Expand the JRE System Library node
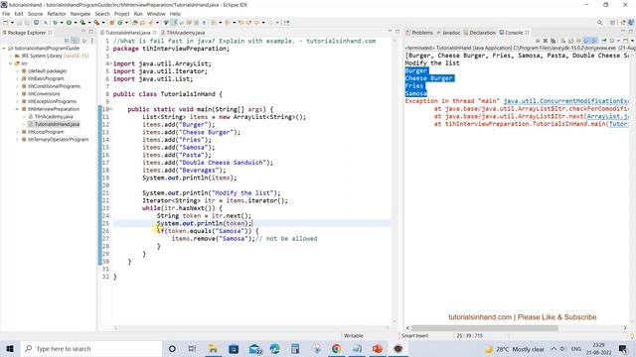This screenshot has height=357, width=636. coord(11,56)
